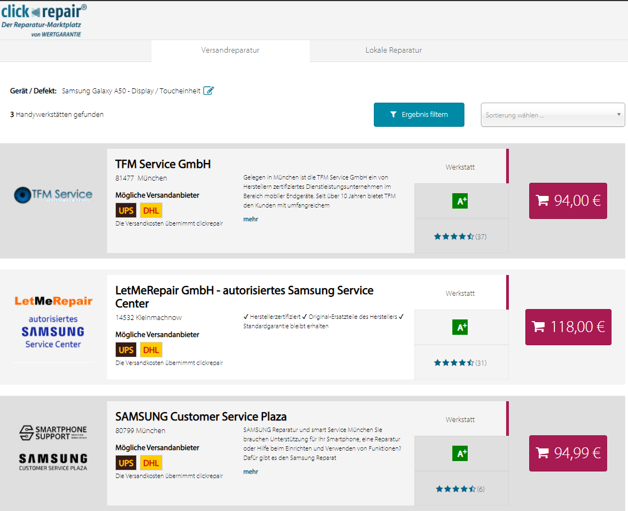
Task: Expand TFM Service description with mehr
Action: point(251,219)
